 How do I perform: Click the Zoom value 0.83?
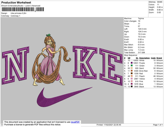click(x=159, y=13)
